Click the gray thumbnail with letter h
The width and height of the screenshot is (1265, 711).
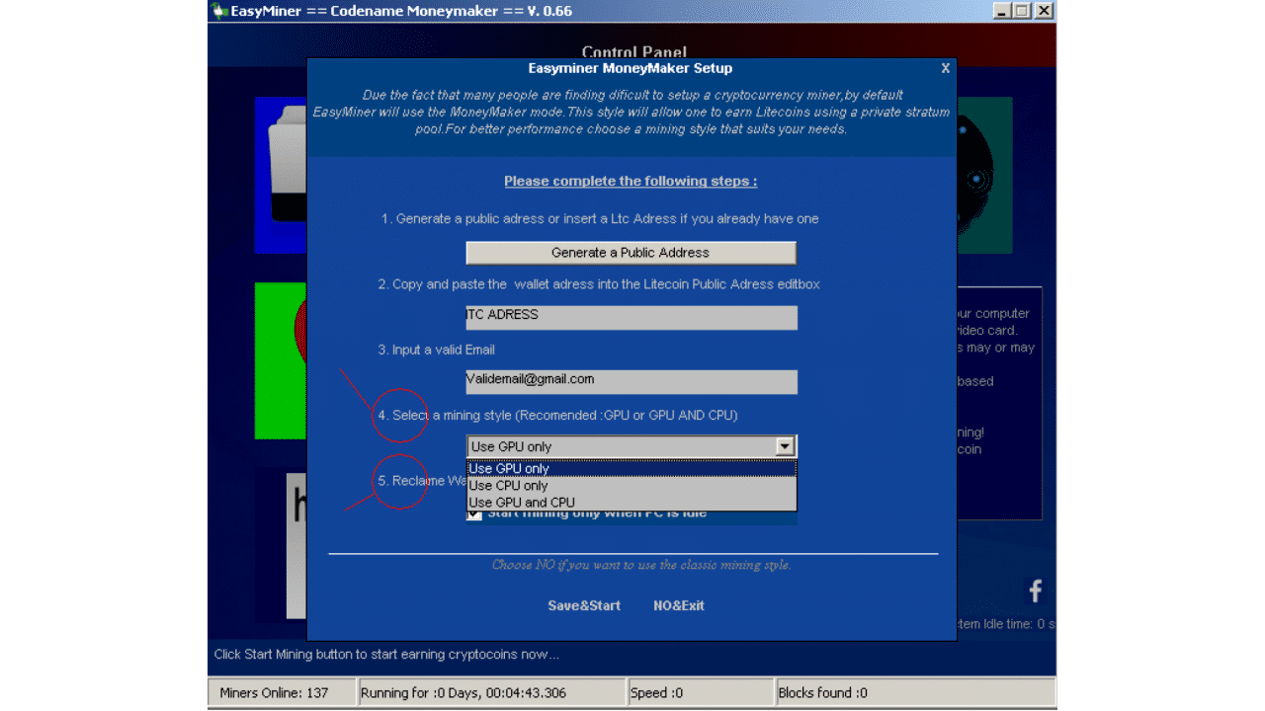(296, 545)
